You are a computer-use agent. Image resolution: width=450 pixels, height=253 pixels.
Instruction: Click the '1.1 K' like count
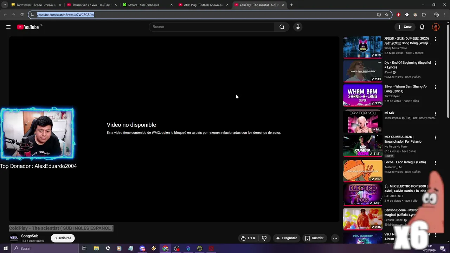(x=251, y=238)
